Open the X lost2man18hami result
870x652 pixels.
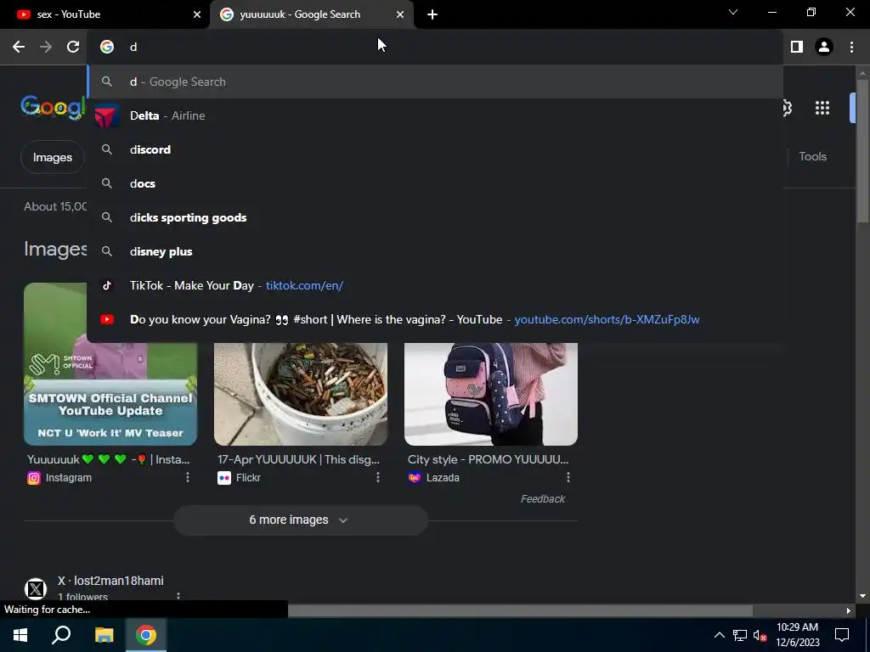110,581
